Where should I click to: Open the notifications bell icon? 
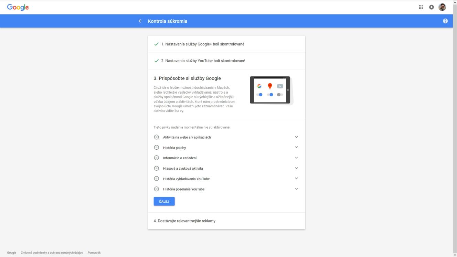click(432, 7)
